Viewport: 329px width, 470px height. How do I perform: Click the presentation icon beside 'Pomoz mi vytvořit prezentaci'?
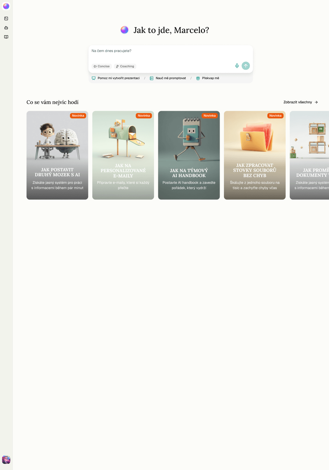[94, 78]
